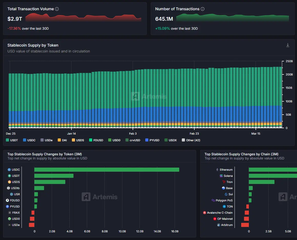Click the Jan 14 date axis label
Screen dimensions: 297x240
click(x=71, y=134)
